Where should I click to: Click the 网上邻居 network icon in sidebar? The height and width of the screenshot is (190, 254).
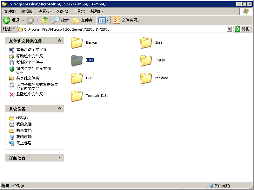[12, 143]
